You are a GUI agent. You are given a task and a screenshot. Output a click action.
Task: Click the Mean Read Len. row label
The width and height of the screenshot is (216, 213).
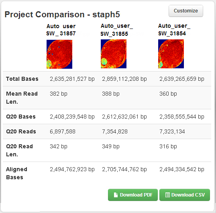coord(22,98)
